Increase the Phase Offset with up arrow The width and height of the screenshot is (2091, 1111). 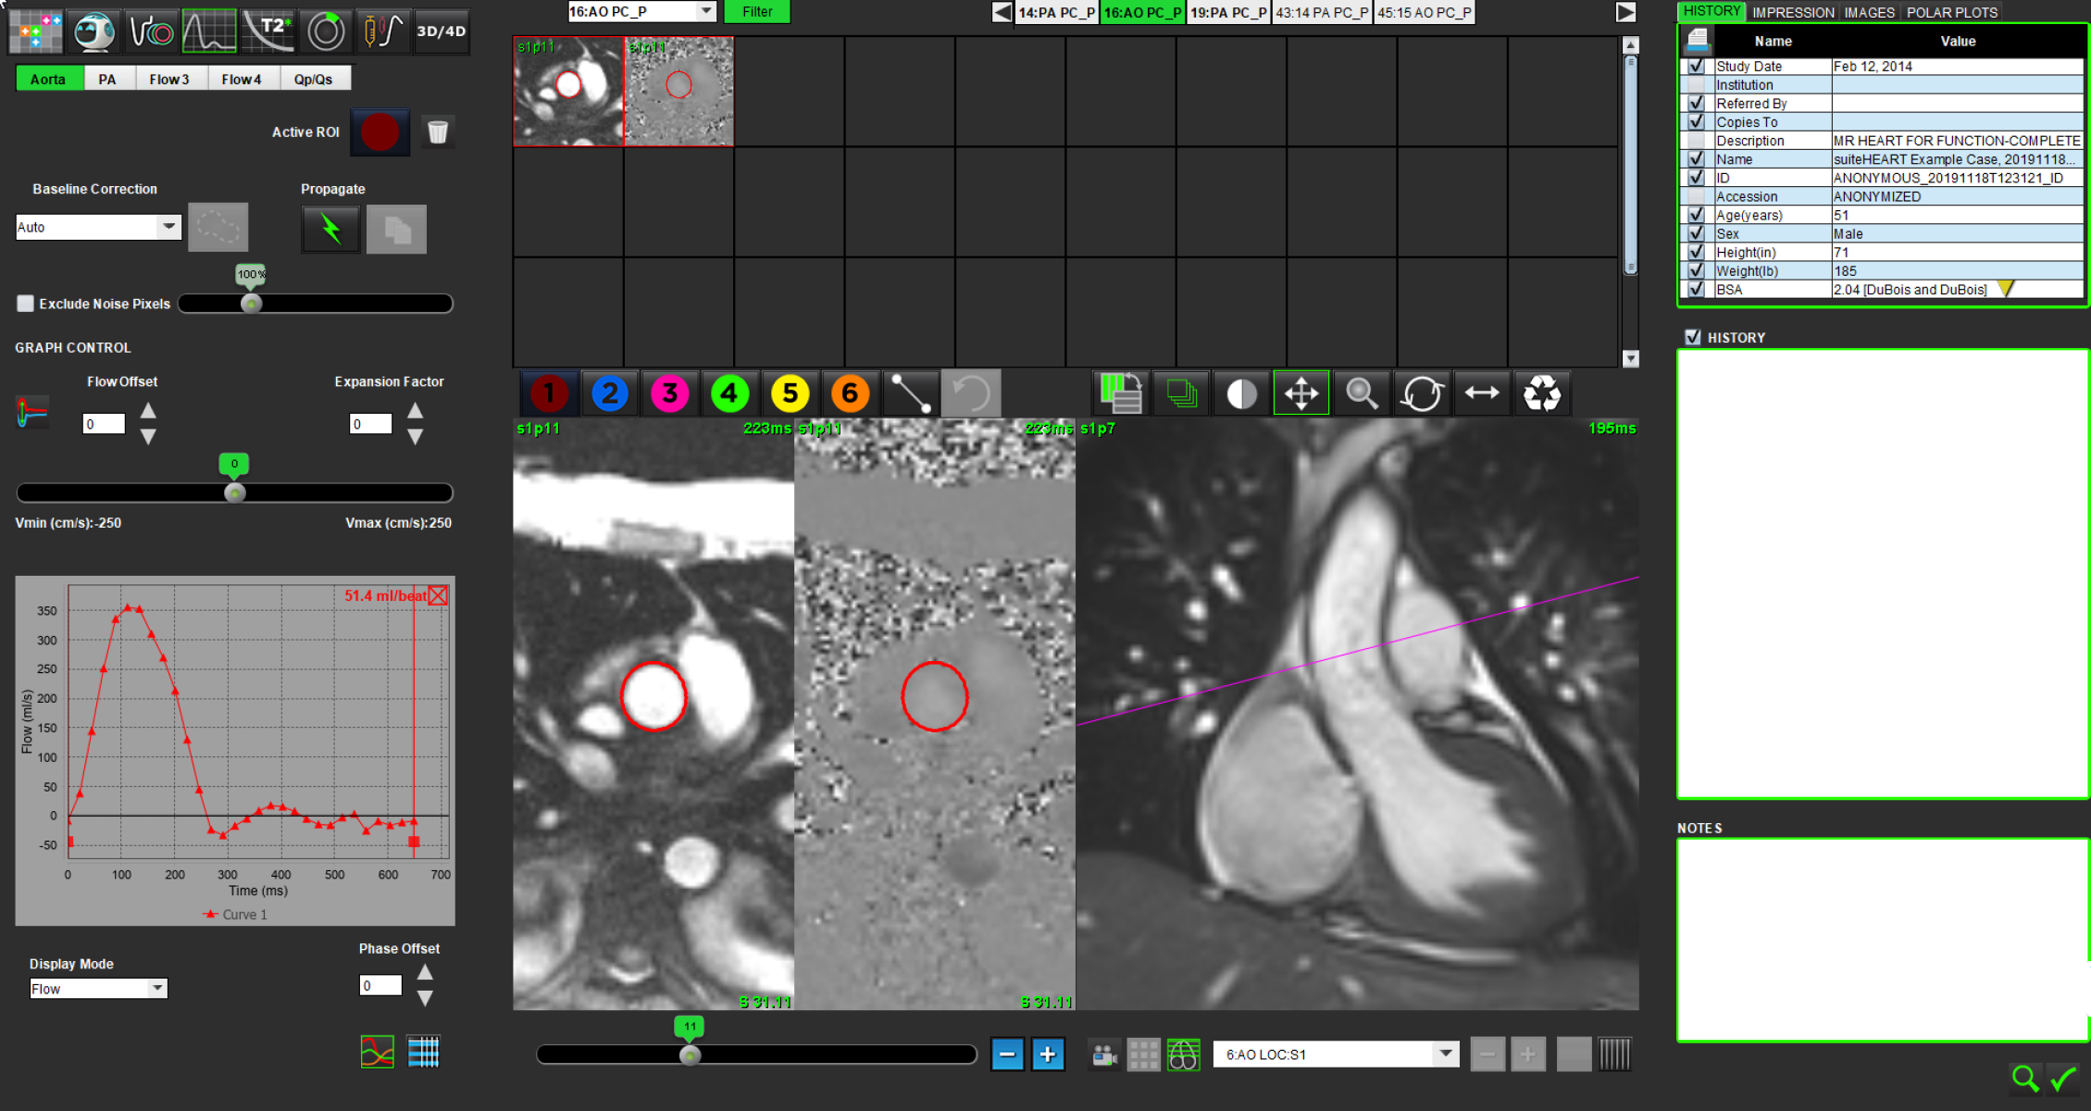[x=425, y=973]
